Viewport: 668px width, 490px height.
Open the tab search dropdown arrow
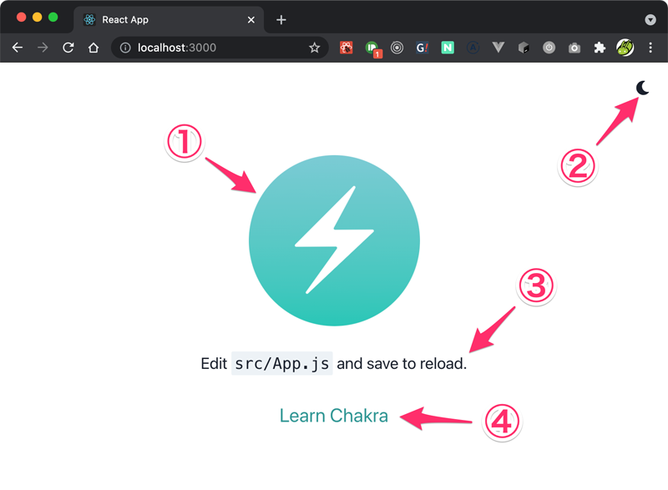pos(650,19)
